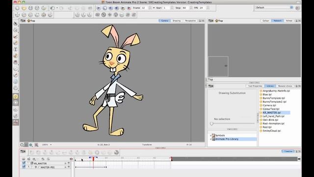
Task: Click the Redo icon beside Undo
Action: [61, 8]
